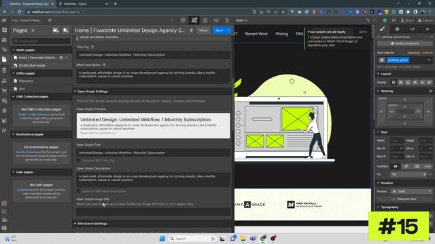Open the Components box icon panel
The image size is (435, 244).
(x=4, y=40)
